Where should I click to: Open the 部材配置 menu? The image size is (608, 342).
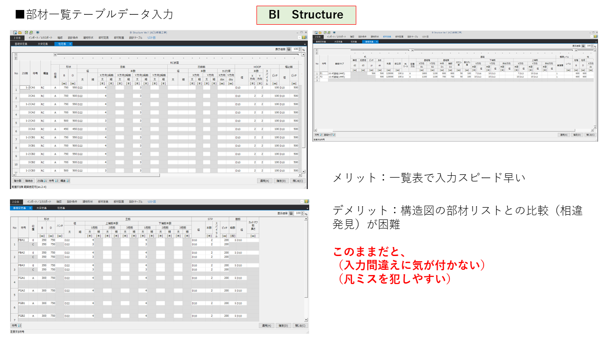pyautogui.click(x=118, y=39)
